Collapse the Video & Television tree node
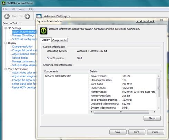This screenshot has height=140, width=169. [6, 69]
